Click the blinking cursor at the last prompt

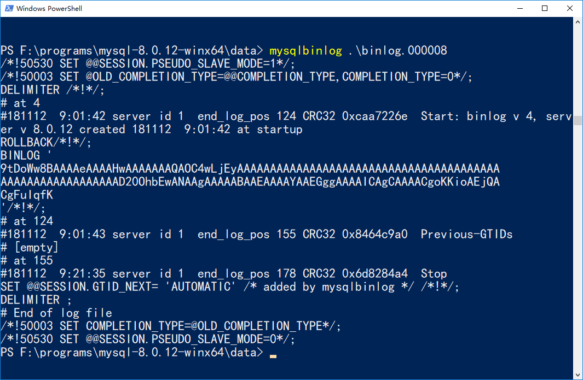tap(273, 355)
